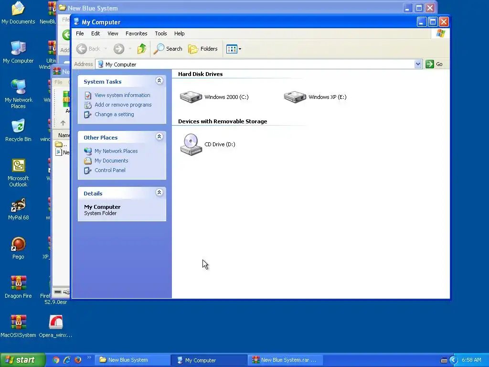Collapse the Details panel
The image size is (489, 367).
coord(159,193)
